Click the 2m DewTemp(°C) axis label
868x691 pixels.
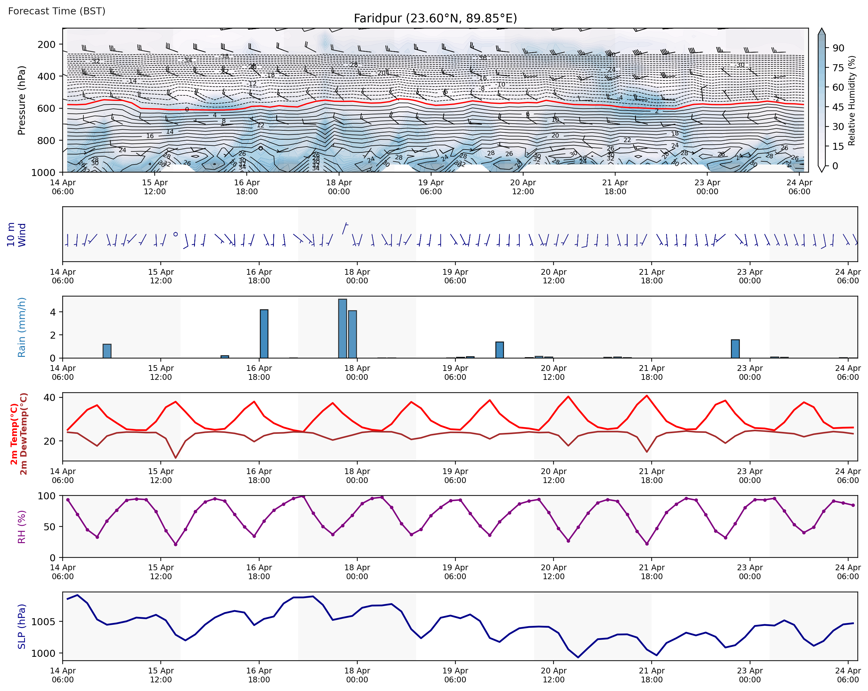click(24, 434)
